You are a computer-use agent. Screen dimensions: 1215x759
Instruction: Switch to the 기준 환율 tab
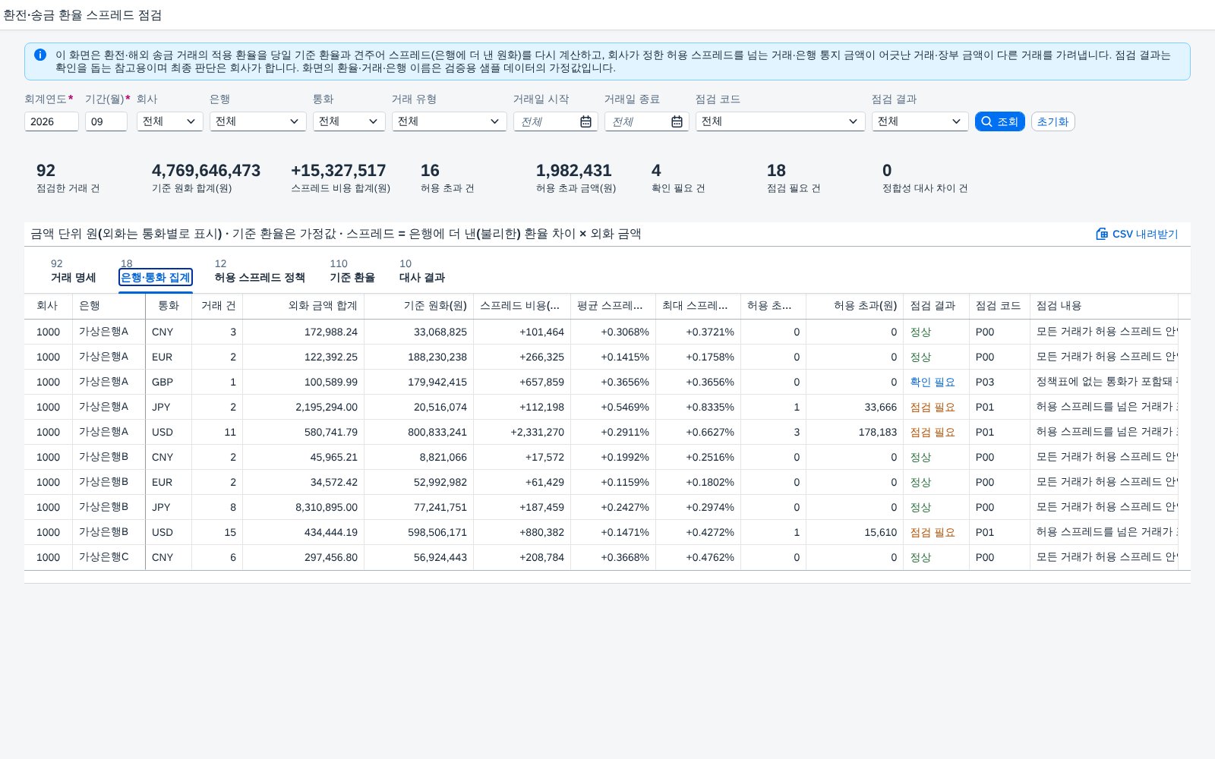tap(352, 271)
